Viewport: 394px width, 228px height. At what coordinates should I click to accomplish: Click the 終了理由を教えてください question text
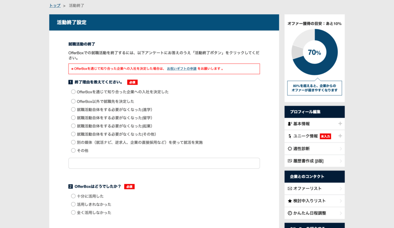(98, 82)
